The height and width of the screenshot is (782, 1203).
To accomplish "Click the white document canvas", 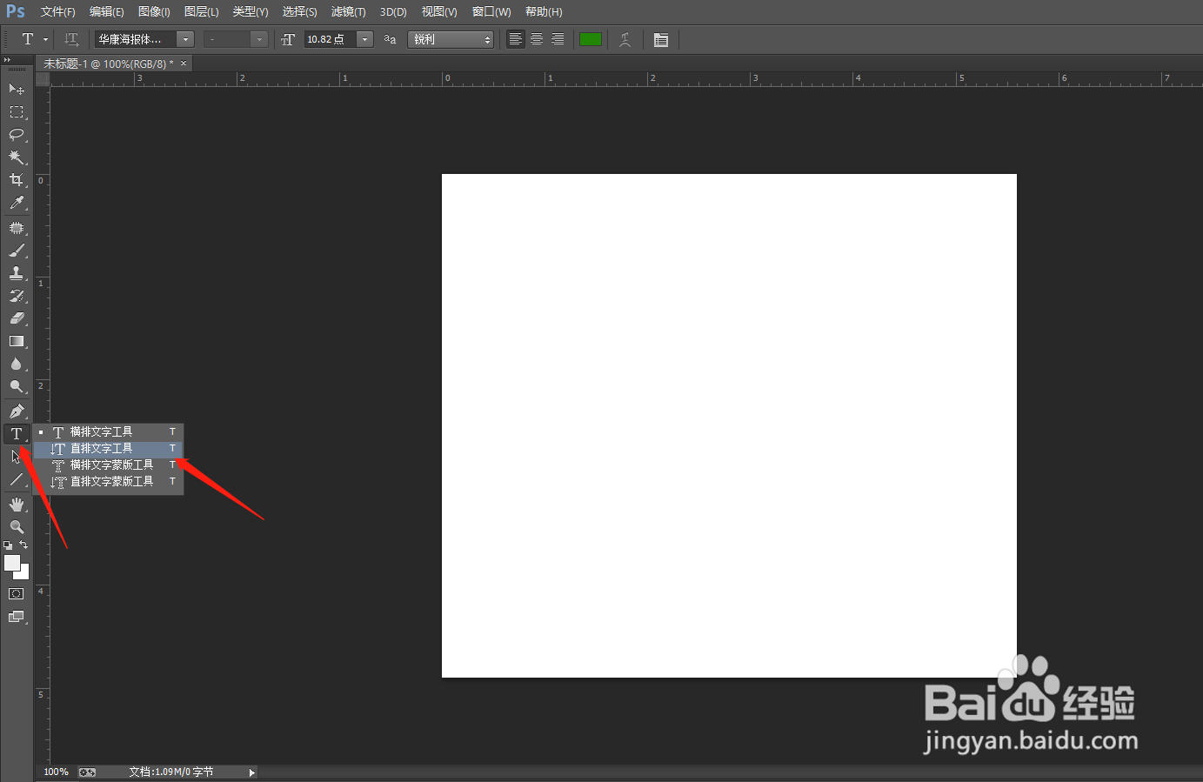I will point(729,425).
